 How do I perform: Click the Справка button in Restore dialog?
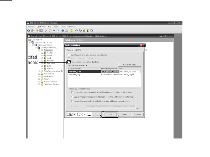(137, 114)
